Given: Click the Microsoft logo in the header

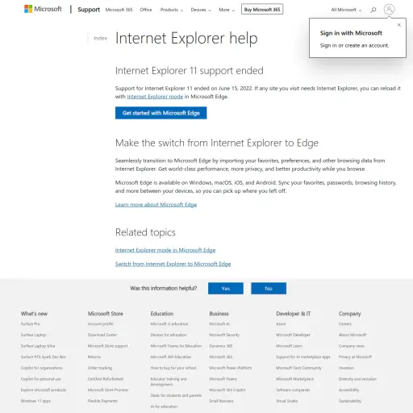Looking at the screenshot, I should (x=43, y=9).
